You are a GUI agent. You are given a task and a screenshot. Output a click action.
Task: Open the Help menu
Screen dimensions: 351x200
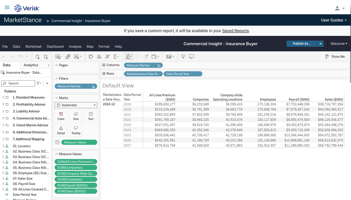point(118,47)
